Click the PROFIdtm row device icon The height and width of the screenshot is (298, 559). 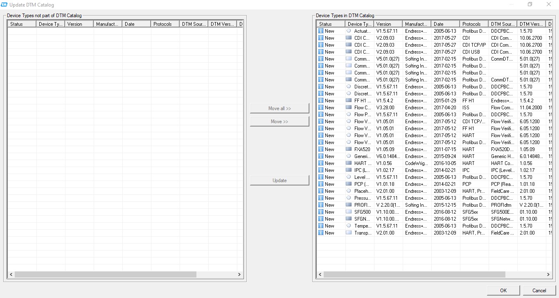(x=349, y=205)
